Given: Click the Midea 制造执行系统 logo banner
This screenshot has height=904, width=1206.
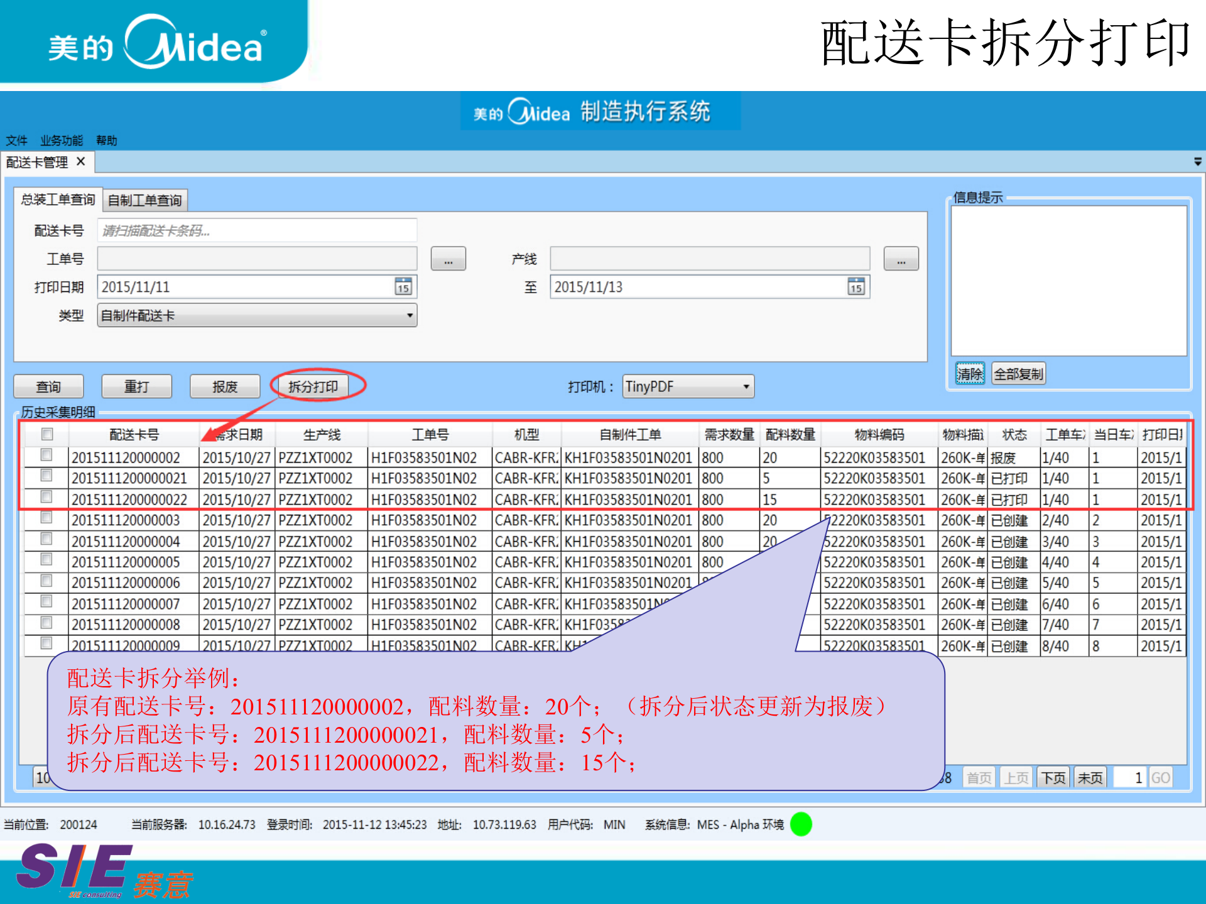Looking at the screenshot, I should pyautogui.click(x=600, y=112).
